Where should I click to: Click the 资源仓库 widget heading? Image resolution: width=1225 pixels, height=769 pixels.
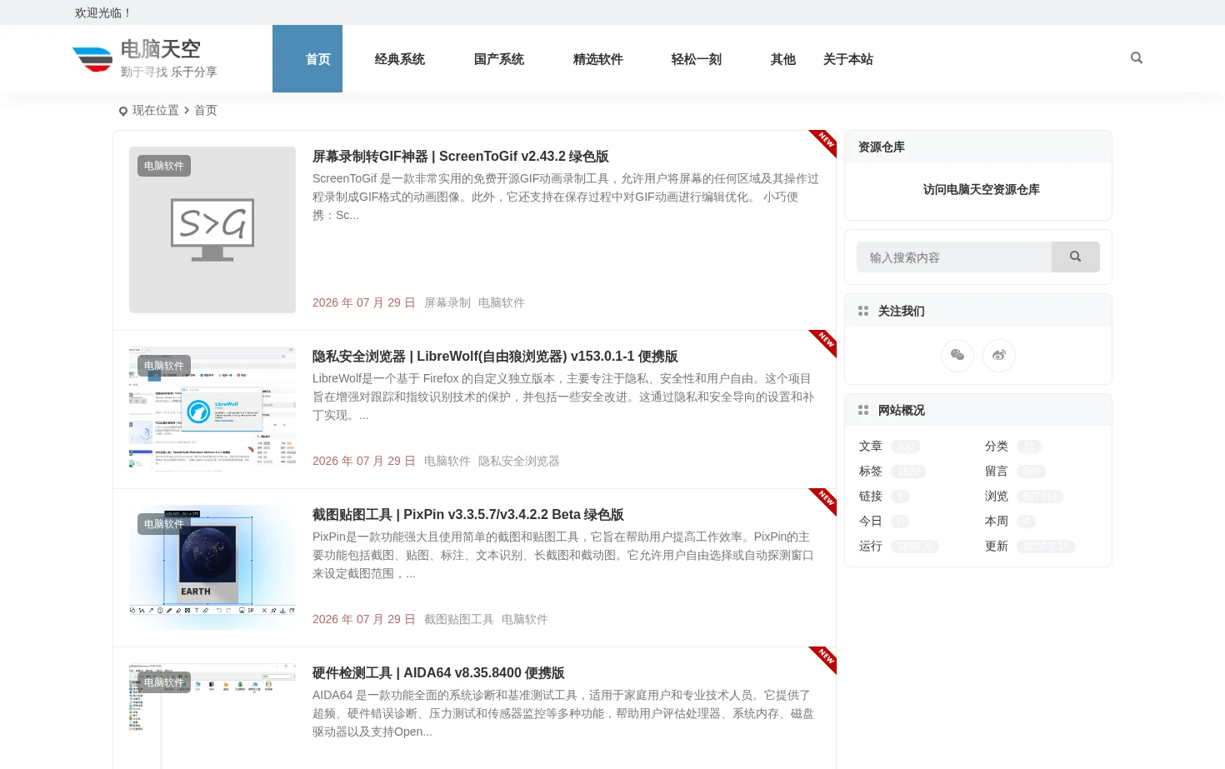pos(882,147)
